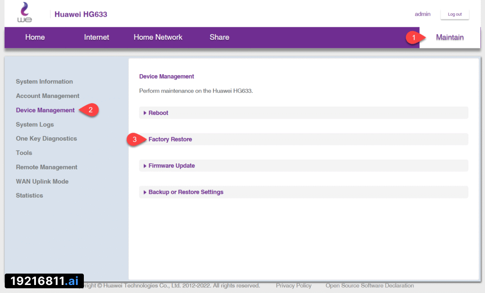View System Logs page

point(35,124)
